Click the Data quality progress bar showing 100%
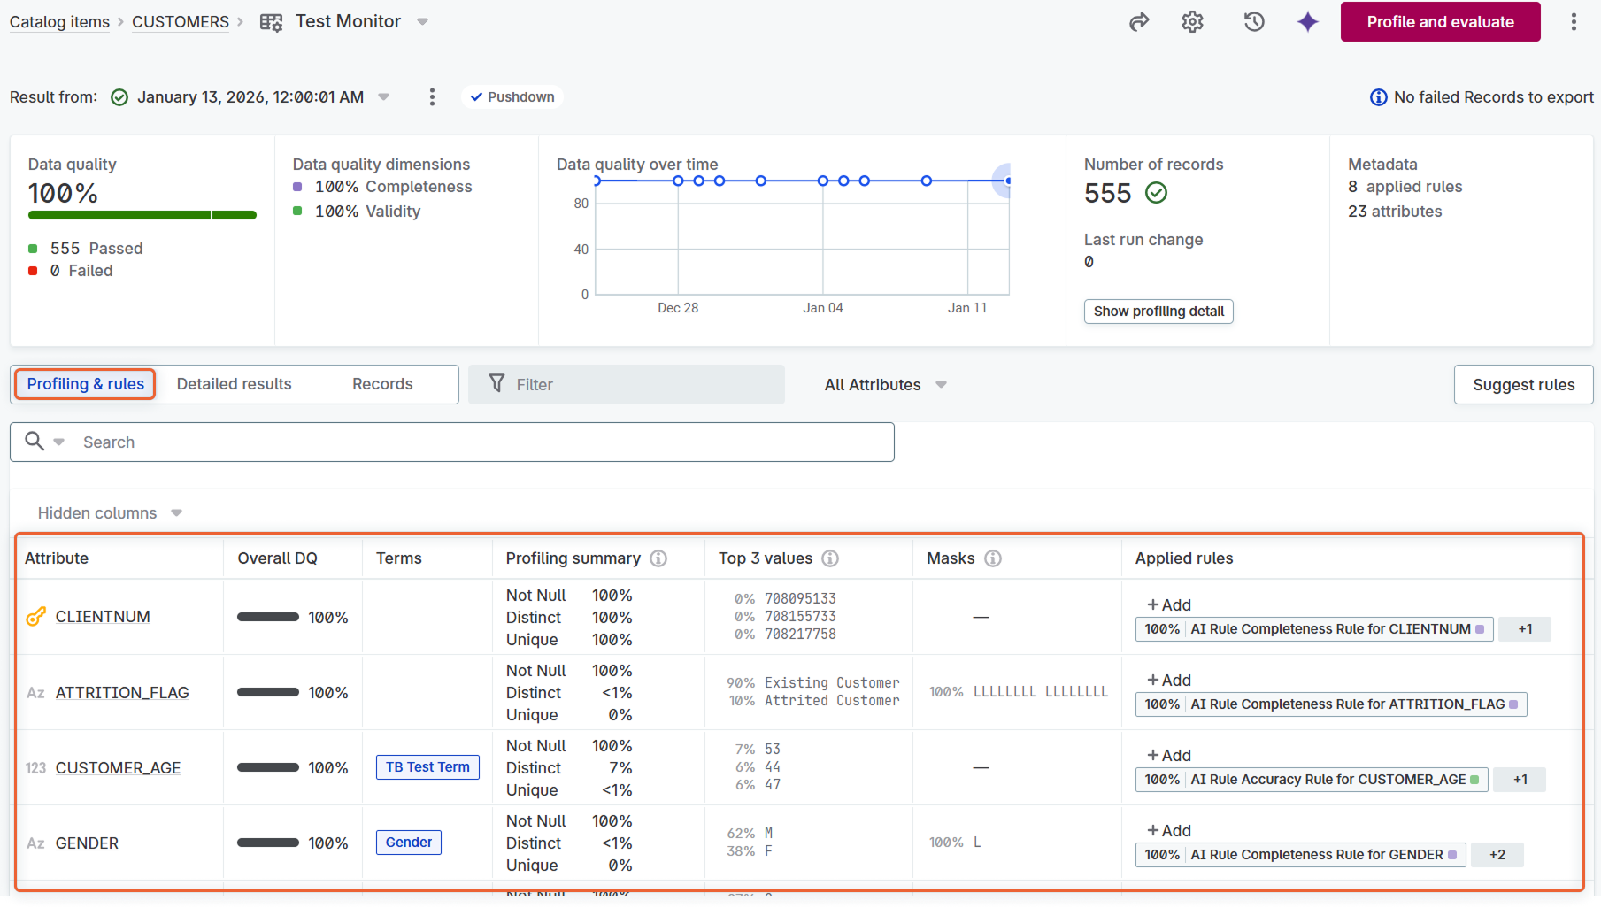 click(142, 214)
